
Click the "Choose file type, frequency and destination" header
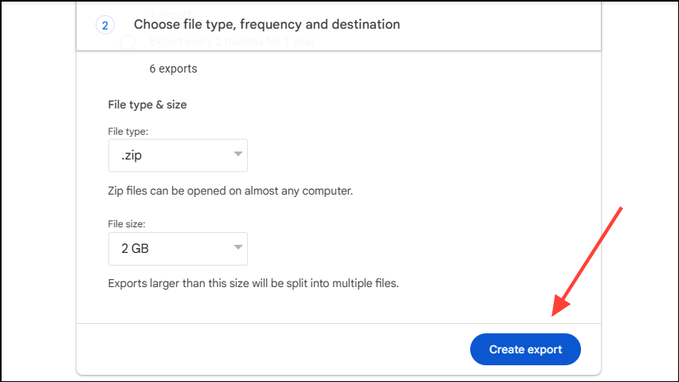click(267, 25)
